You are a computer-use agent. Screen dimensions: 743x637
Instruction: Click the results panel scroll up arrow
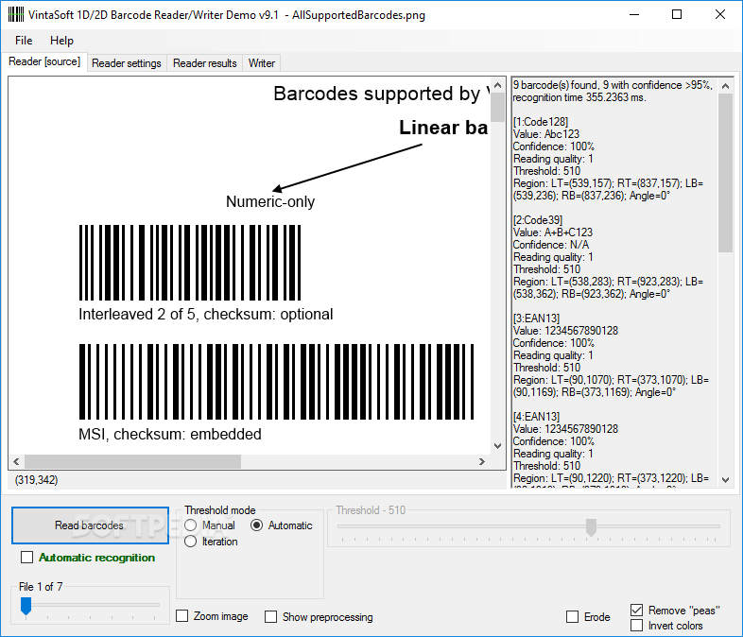[x=725, y=86]
